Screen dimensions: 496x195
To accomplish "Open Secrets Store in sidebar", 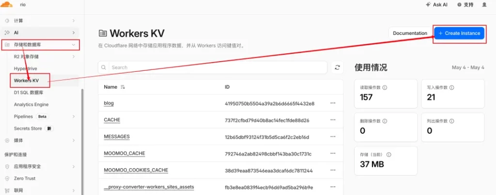I will [x=28, y=129].
